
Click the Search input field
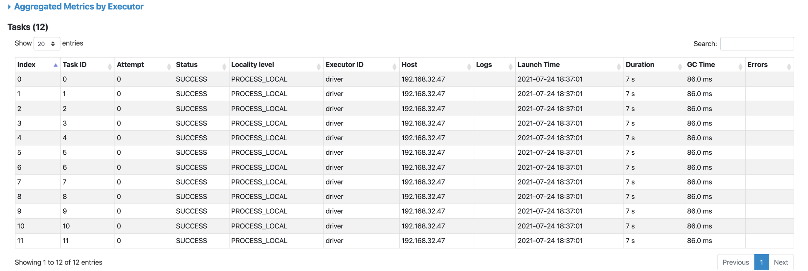756,44
